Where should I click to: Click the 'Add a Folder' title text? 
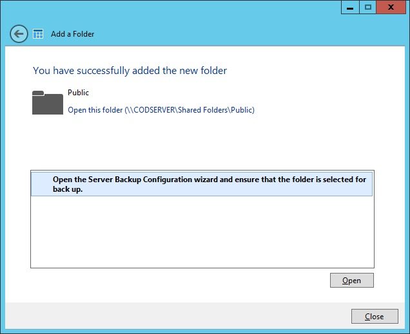[72, 34]
